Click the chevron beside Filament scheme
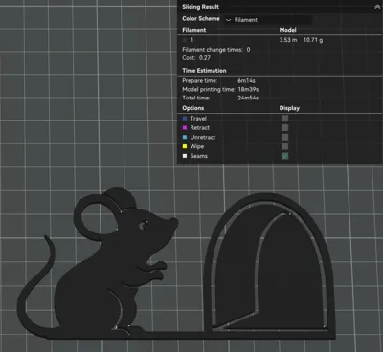Screen dimensions: 383x352 [228, 20]
